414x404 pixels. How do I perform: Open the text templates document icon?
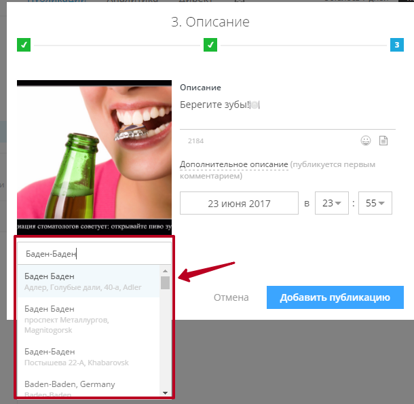tap(383, 141)
